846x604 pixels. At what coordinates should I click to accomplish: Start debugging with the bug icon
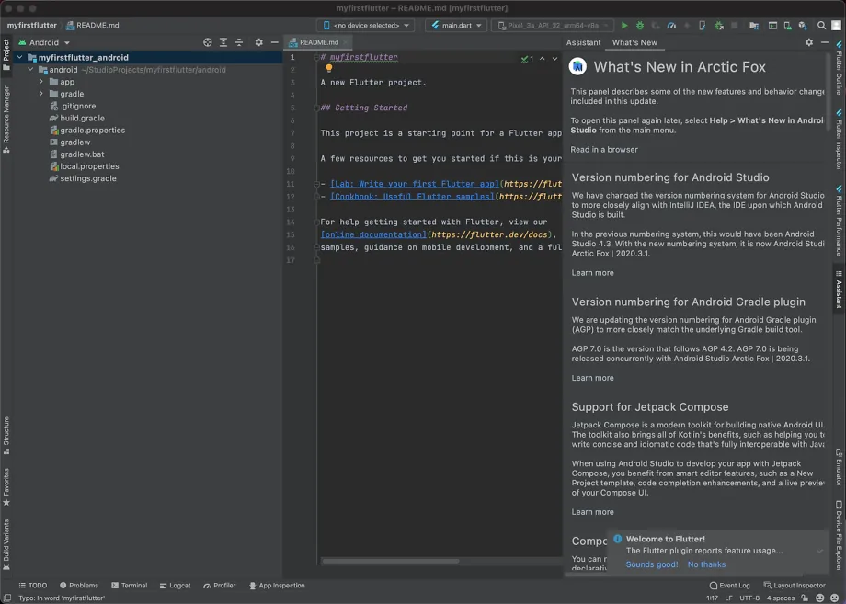click(640, 26)
